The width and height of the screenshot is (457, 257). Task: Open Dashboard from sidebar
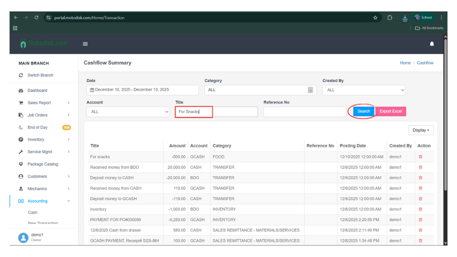[37, 90]
